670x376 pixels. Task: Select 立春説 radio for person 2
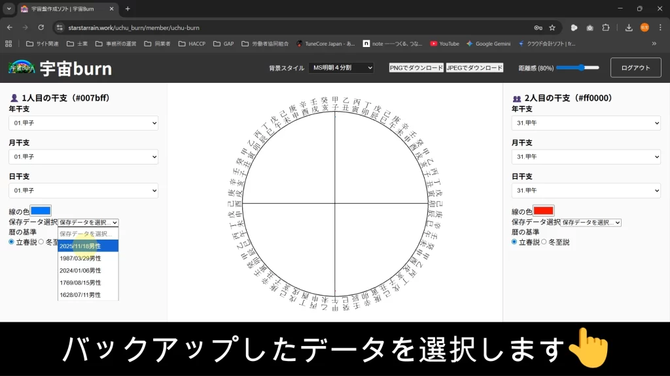[x=514, y=242]
